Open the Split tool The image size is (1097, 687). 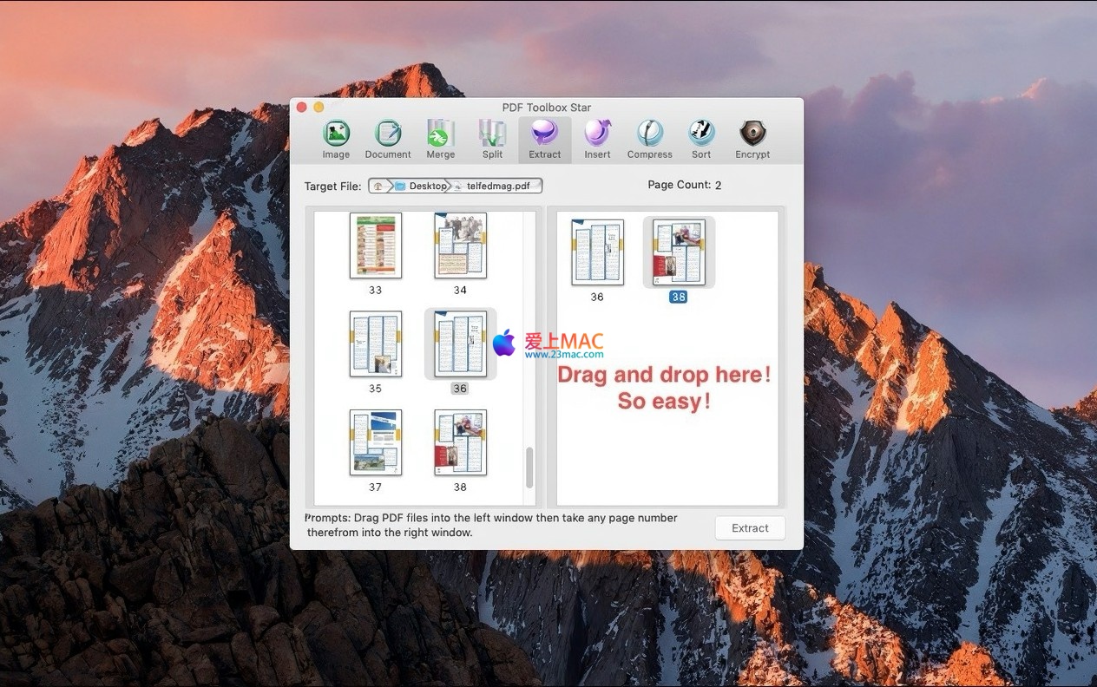click(x=492, y=140)
